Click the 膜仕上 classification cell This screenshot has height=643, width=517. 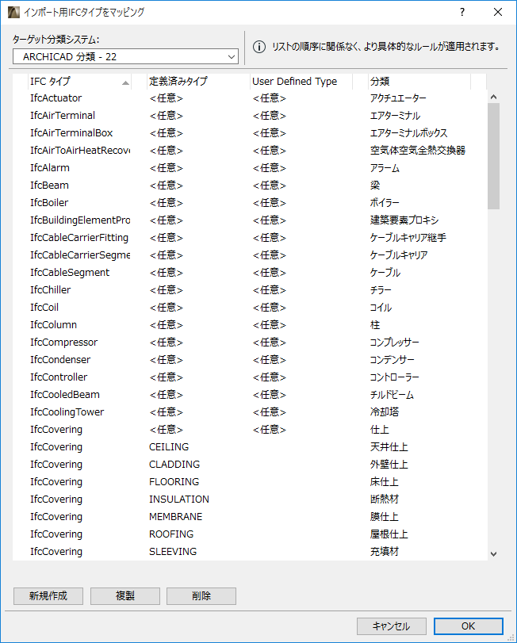385,517
